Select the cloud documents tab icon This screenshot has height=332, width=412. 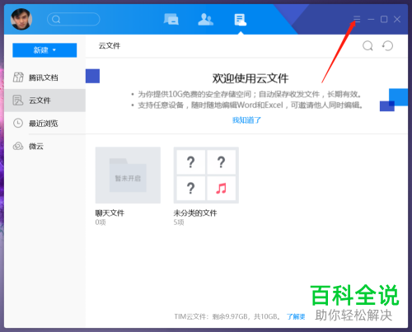(x=241, y=20)
